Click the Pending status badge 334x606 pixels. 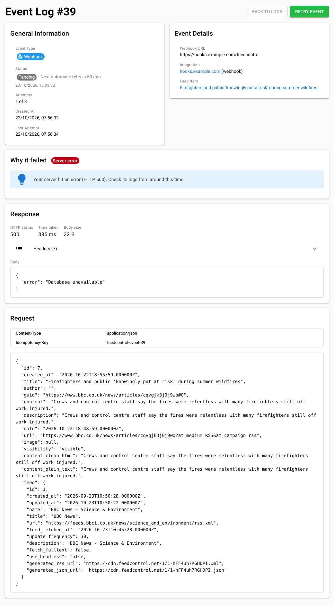[x=27, y=77]
